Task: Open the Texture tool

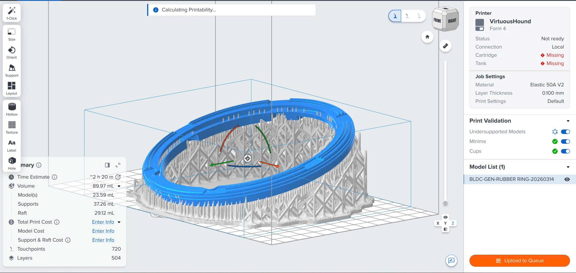Action: point(12,127)
